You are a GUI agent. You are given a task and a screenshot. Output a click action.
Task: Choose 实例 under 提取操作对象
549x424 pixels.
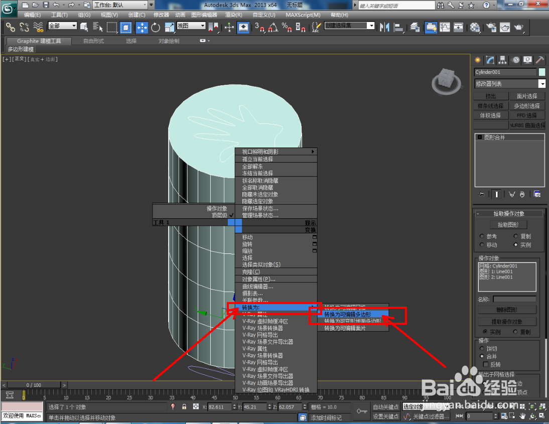coord(485,332)
